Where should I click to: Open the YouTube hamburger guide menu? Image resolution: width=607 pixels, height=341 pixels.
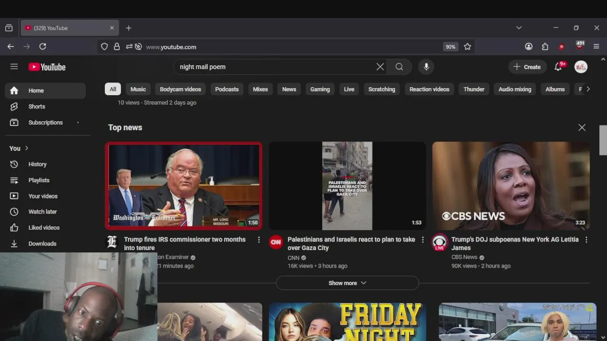tap(14, 67)
